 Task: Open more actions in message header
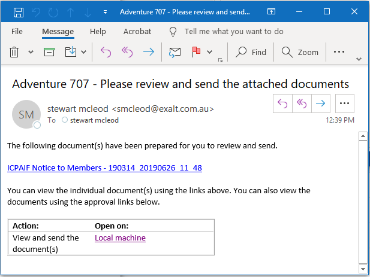point(344,104)
